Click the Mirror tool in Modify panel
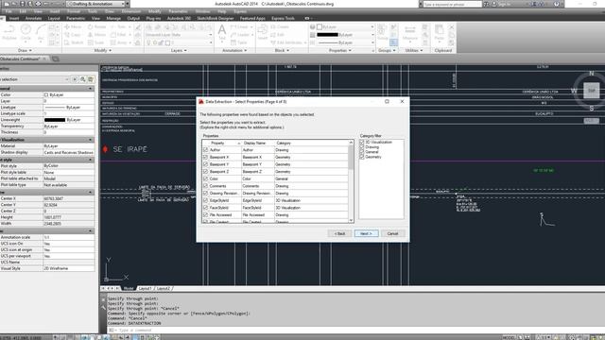This screenshot has height=340, width=605. tap(96, 35)
